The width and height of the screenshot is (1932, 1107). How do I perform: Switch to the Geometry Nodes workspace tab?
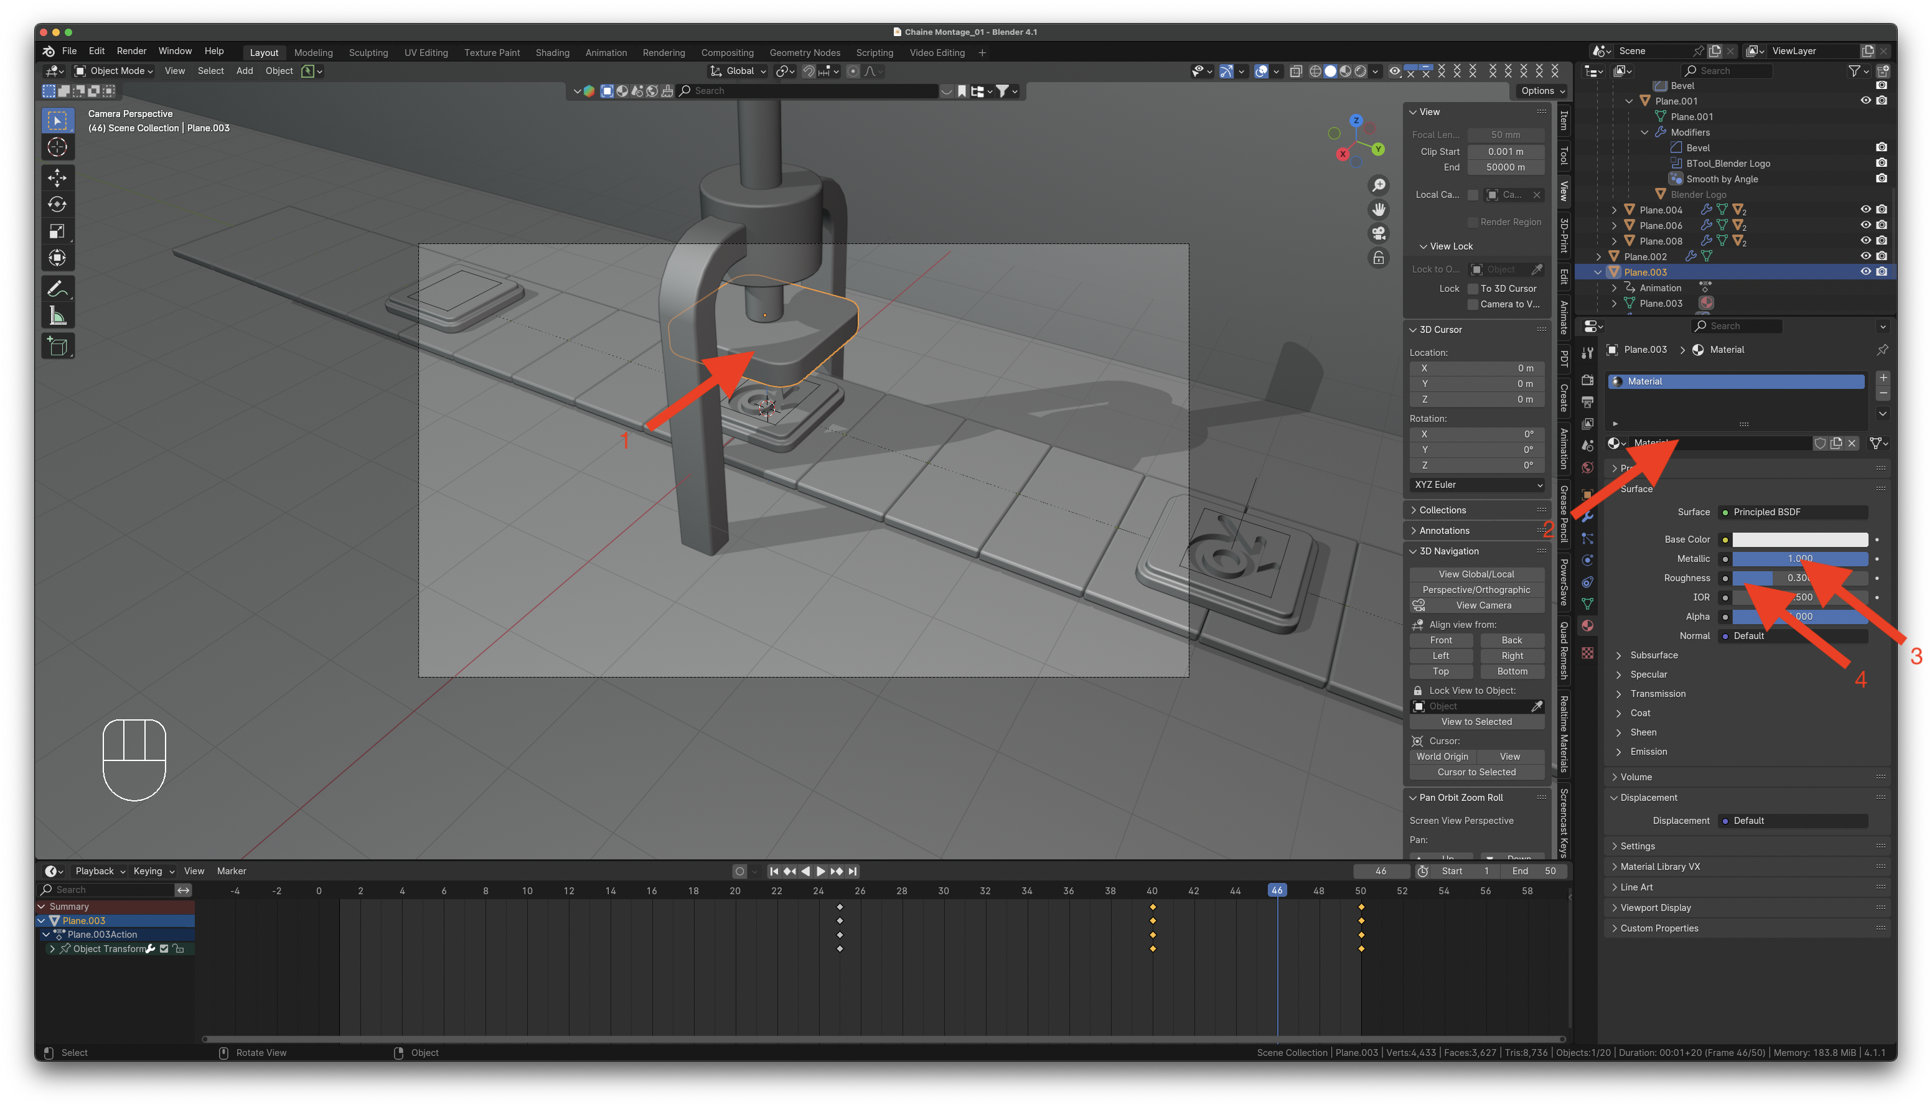pos(804,52)
